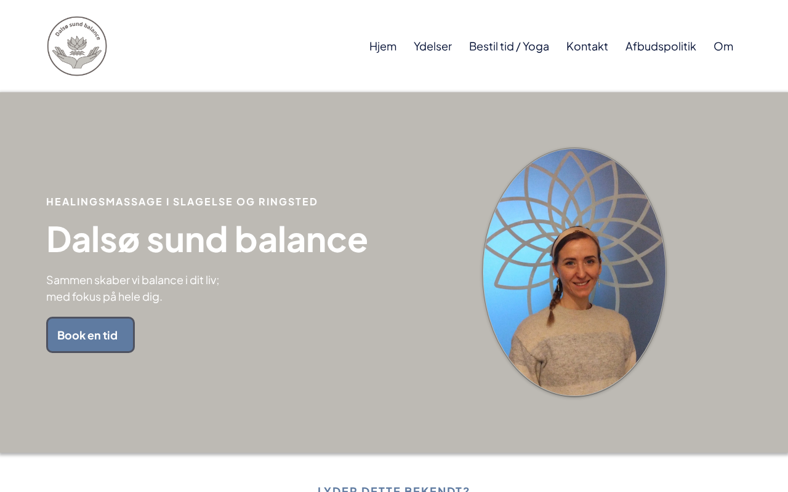Click the Book en tid button

[x=90, y=335]
